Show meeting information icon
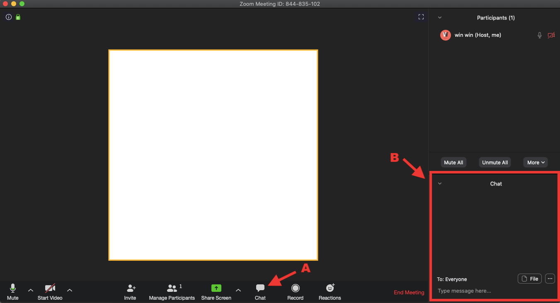 tap(9, 17)
